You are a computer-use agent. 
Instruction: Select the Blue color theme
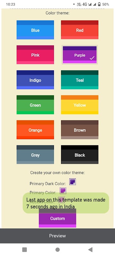coord(35,30)
